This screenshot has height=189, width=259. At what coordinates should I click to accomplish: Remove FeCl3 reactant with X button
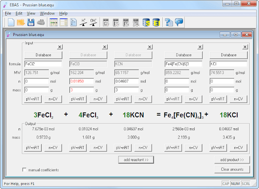[x=104, y=47]
